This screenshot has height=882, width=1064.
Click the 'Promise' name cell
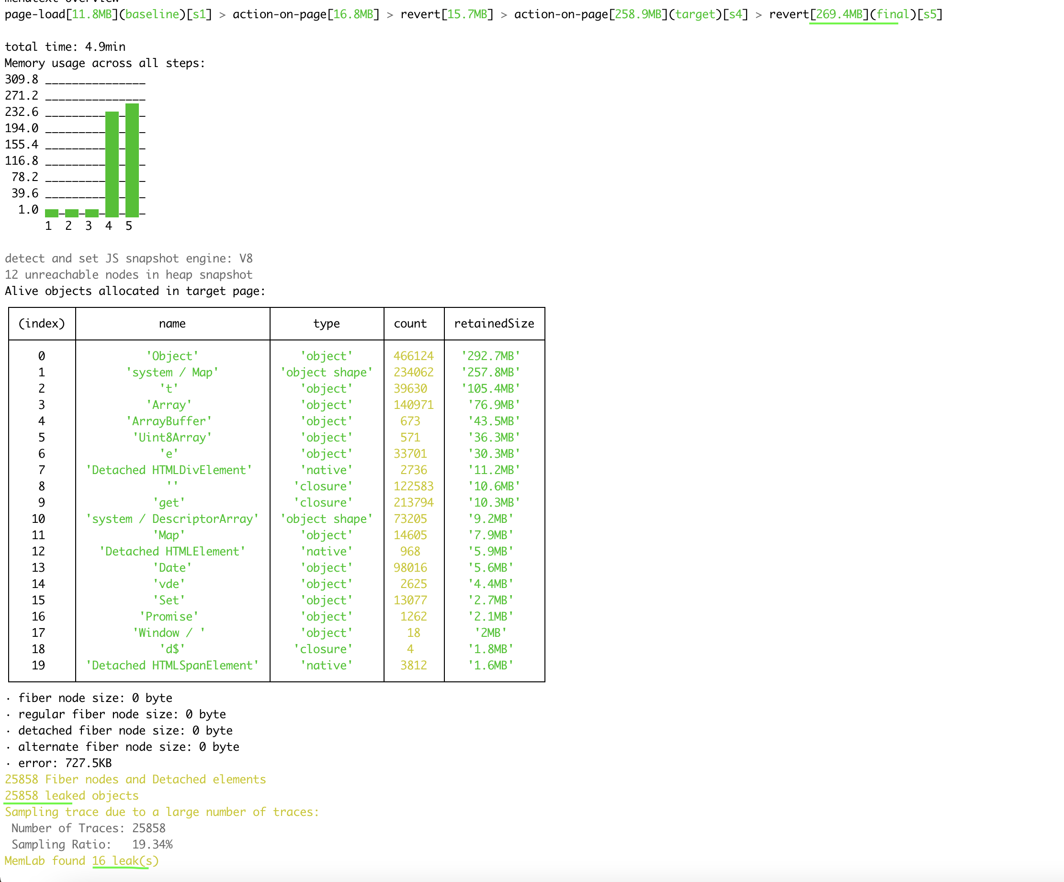[169, 616]
